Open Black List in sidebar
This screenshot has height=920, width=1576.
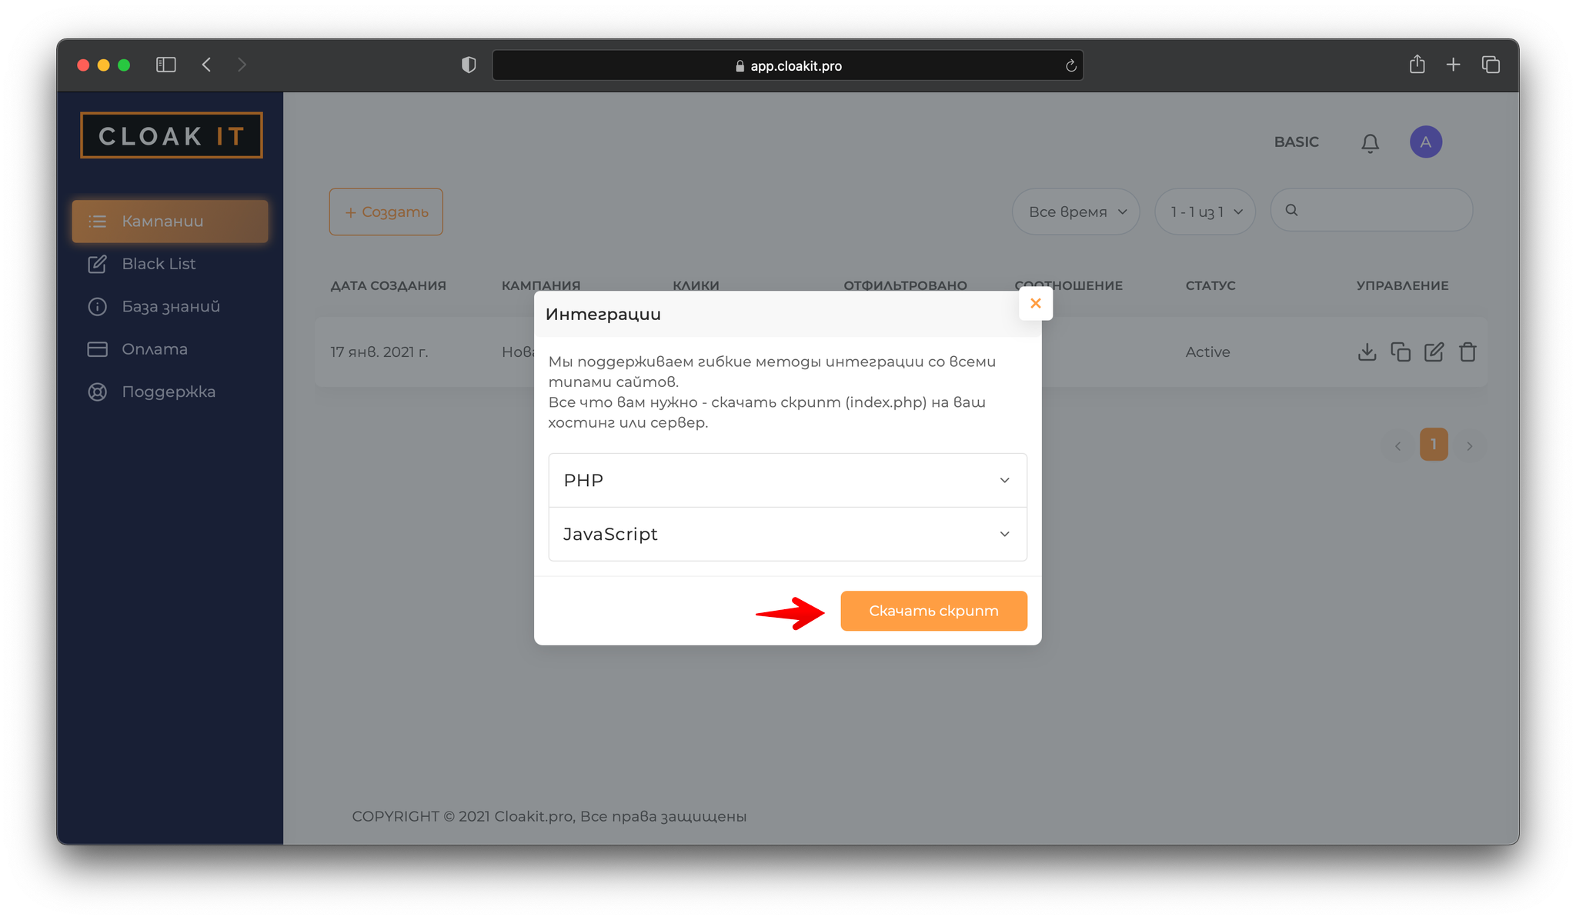[x=159, y=264]
